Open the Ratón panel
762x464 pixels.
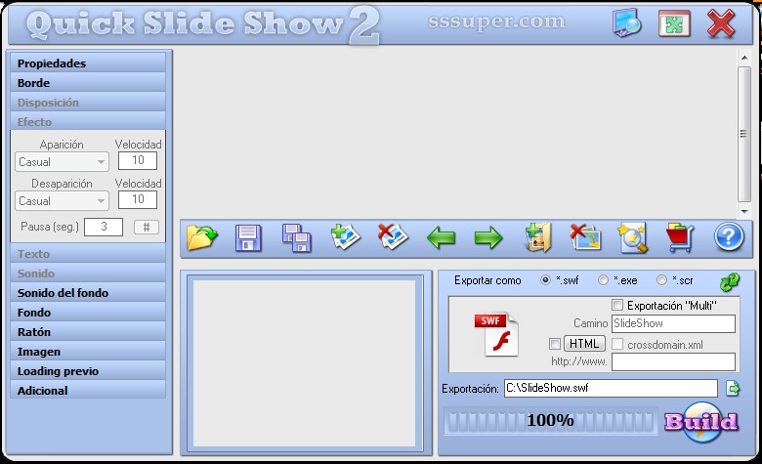(88, 331)
